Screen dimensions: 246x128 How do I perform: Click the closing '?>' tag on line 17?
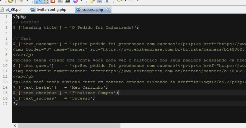[x=15, y=104]
